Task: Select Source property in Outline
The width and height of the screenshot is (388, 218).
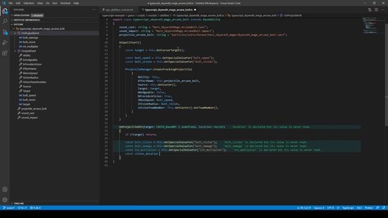Action: 27,87
